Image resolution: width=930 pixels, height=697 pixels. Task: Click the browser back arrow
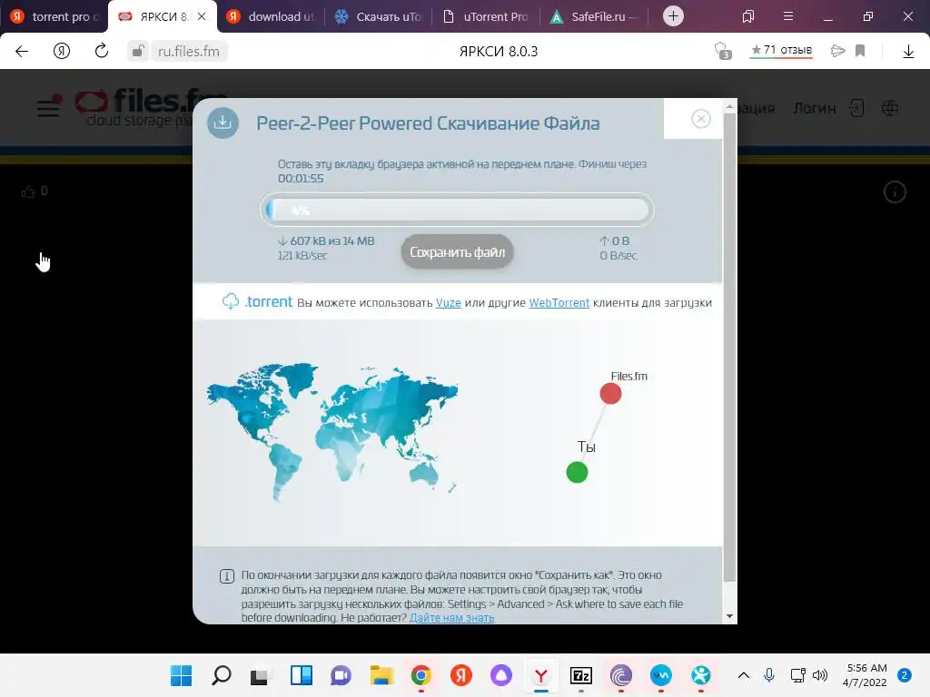point(22,52)
